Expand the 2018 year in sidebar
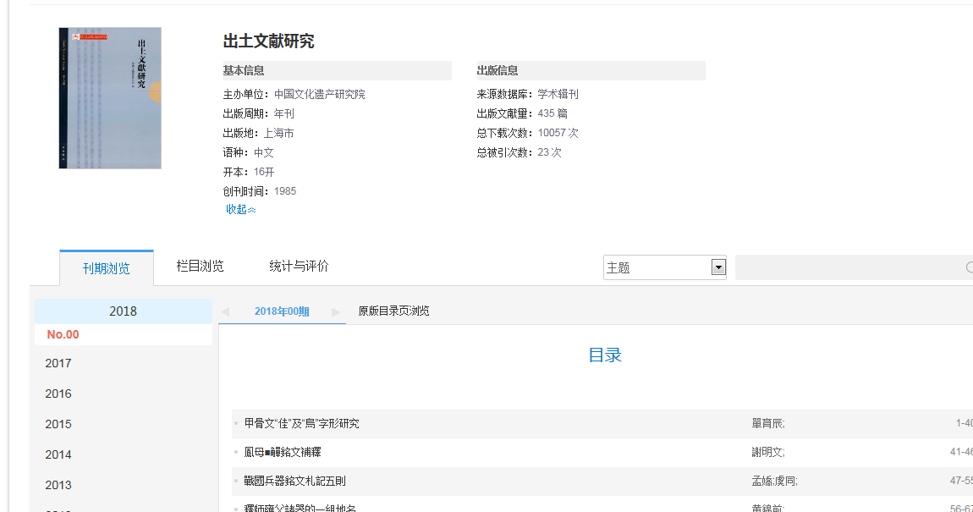Screen dimensions: 973x512 click(x=123, y=311)
